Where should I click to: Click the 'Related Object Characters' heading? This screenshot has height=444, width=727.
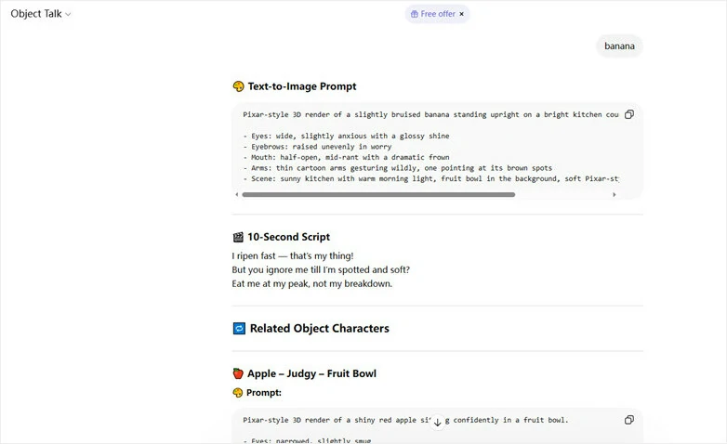click(x=320, y=328)
